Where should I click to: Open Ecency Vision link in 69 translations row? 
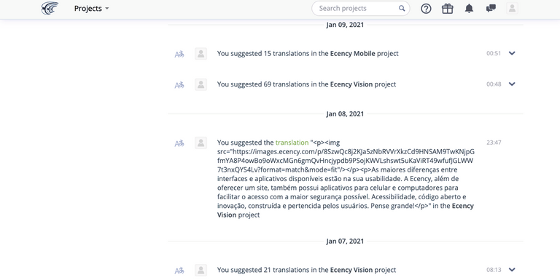(x=351, y=84)
